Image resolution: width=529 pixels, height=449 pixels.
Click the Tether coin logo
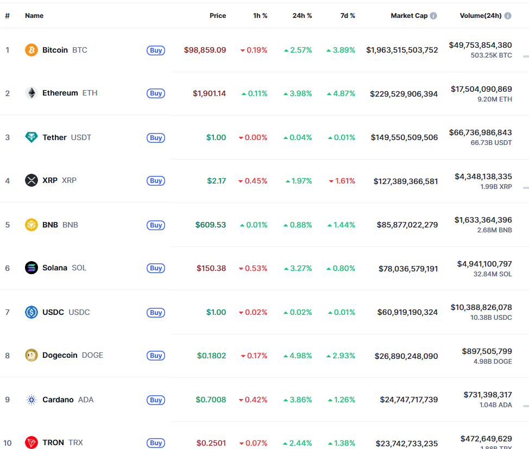click(x=32, y=137)
